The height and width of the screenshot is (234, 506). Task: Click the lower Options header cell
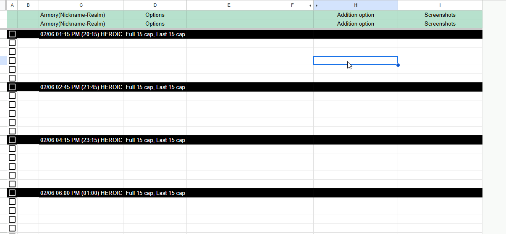pos(155,24)
